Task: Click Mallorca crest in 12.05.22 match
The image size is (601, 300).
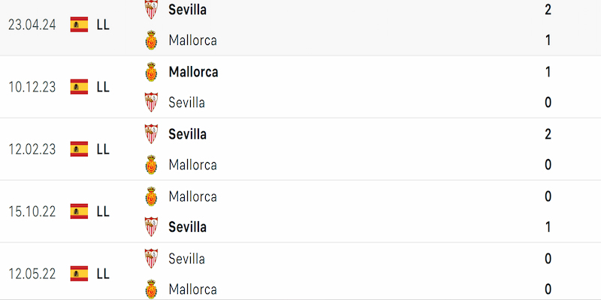Action: 152,289
